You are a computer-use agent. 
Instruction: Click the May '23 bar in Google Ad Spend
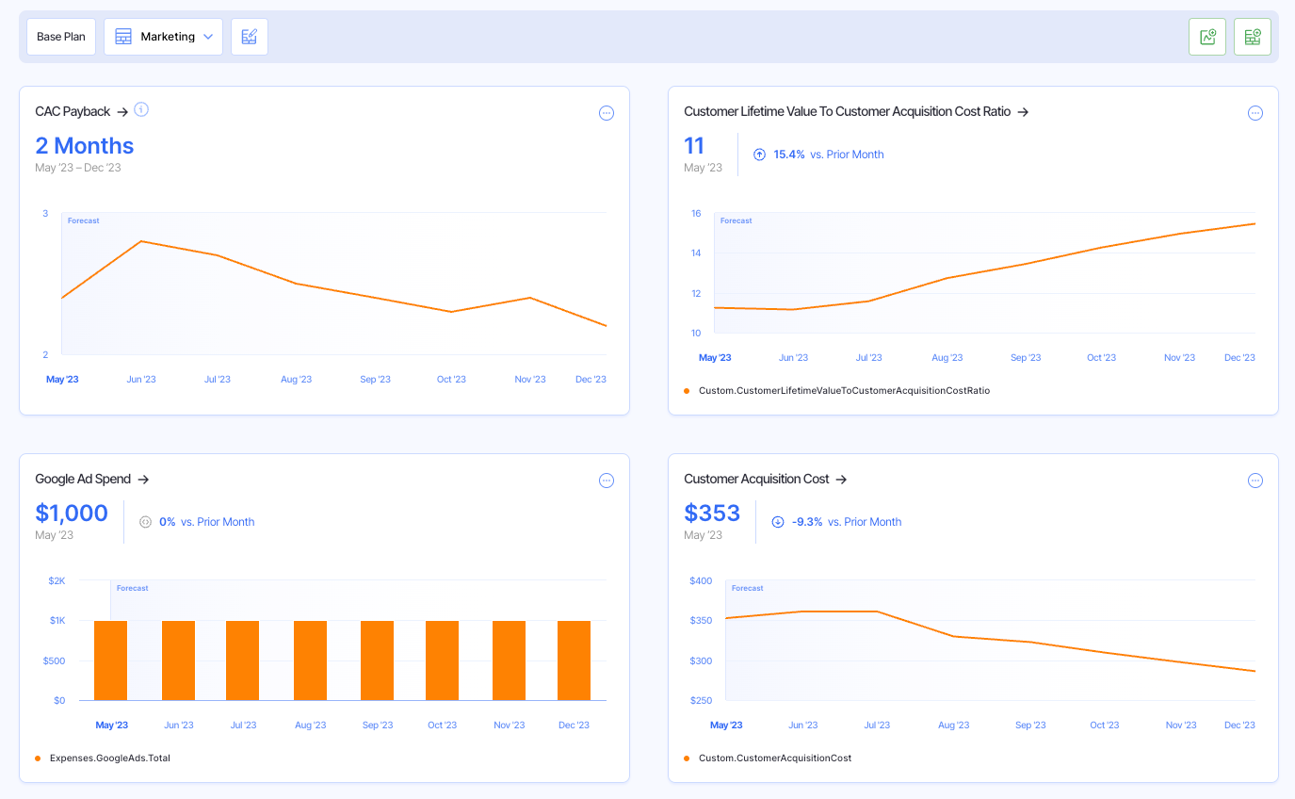click(110, 660)
